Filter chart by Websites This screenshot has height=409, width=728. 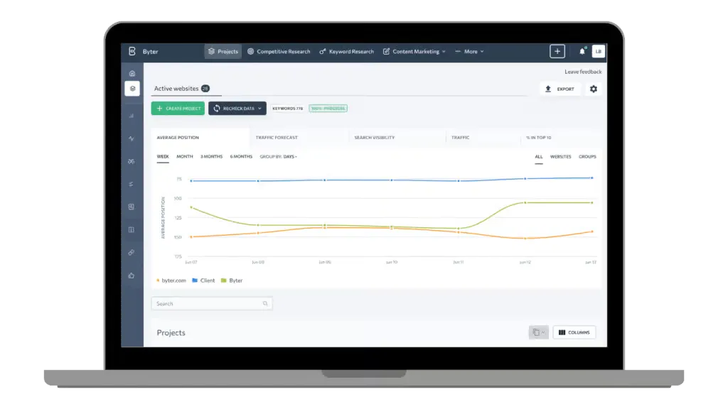click(x=560, y=157)
